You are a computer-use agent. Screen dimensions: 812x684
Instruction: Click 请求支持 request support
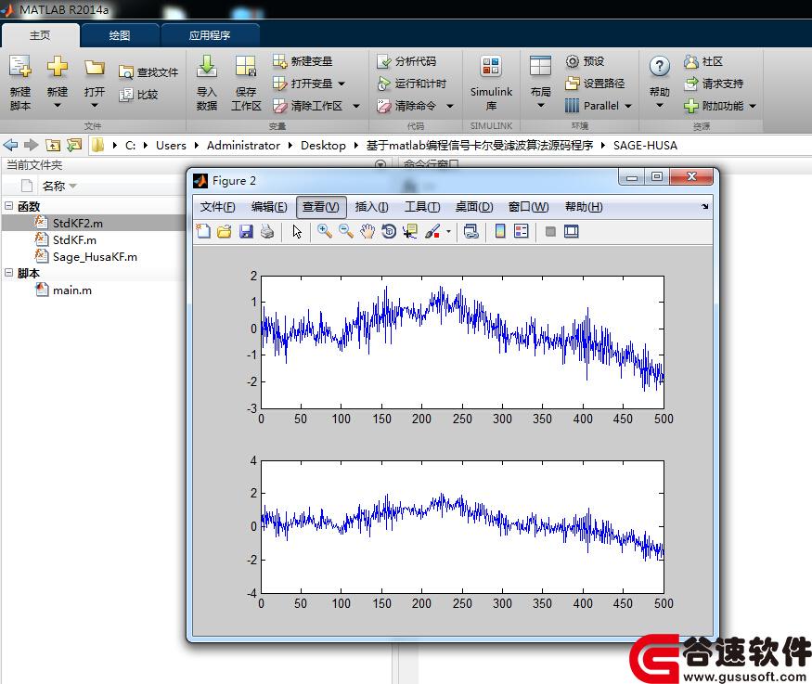[714, 84]
